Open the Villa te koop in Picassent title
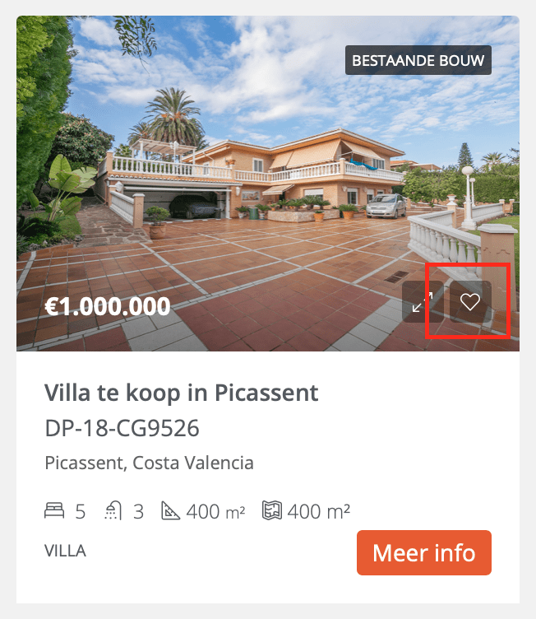 click(x=181, y=393)
